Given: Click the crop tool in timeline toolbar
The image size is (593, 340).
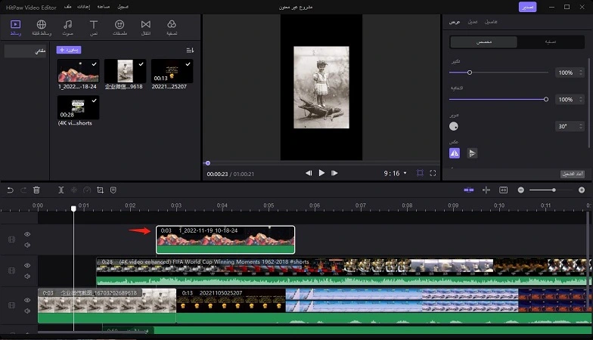Looking at the screenshot, I should tap(100, 190).
